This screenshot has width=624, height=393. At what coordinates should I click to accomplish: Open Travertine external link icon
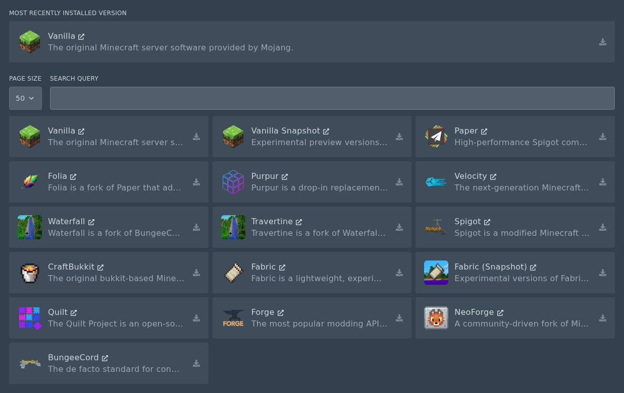click(x=299, y=222)
